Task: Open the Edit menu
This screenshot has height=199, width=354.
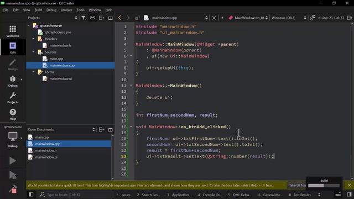Action: (15, 10)
